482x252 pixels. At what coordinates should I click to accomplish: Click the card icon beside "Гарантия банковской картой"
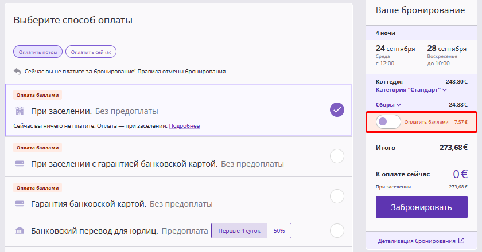coord(20,203)
